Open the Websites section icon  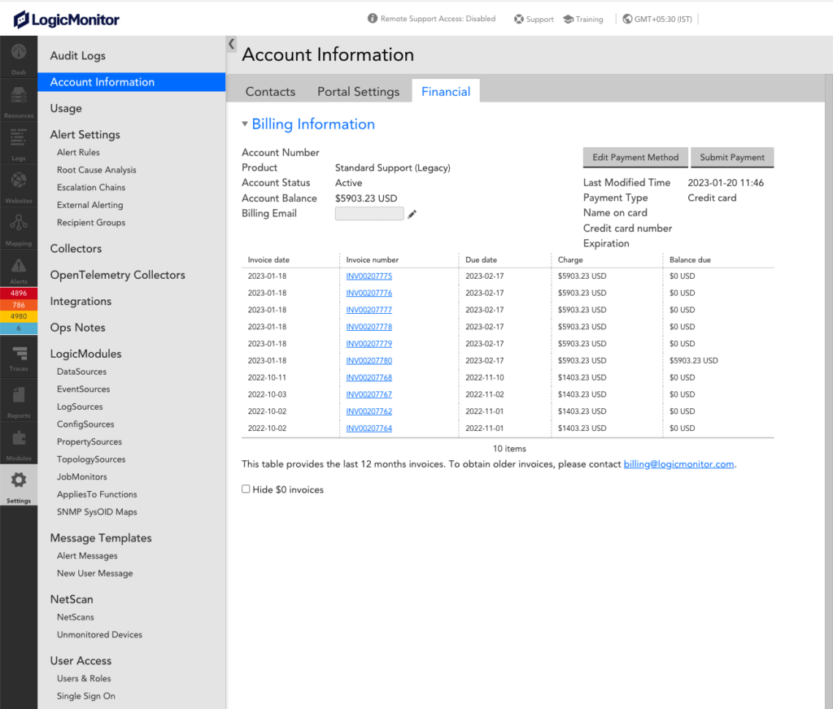point(19,181)
